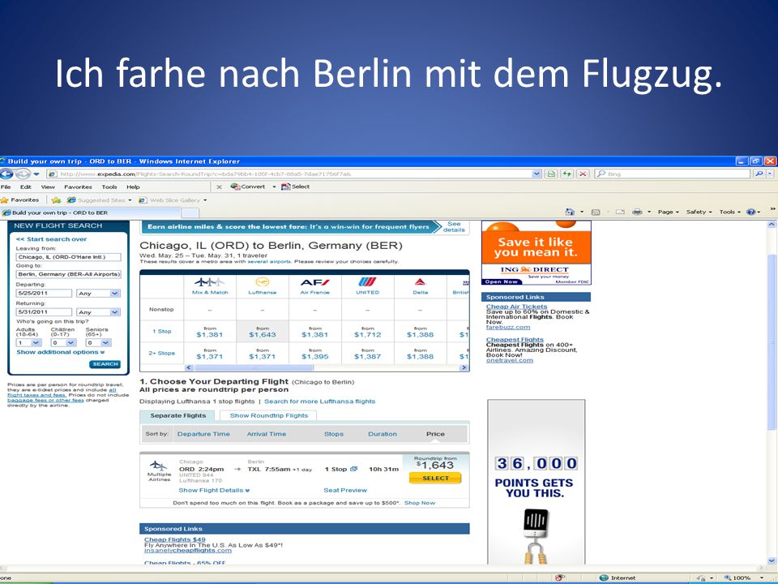Click the 'Leaving from' input field

click(x=68, y=257)
